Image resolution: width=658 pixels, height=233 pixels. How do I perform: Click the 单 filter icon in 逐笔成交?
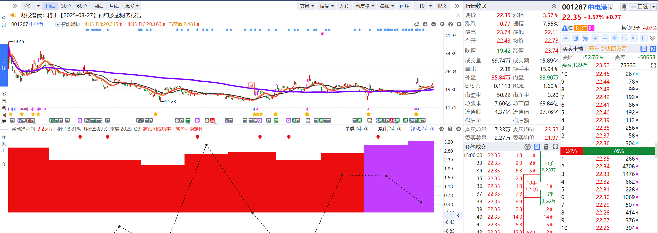(x=528, y=147)
